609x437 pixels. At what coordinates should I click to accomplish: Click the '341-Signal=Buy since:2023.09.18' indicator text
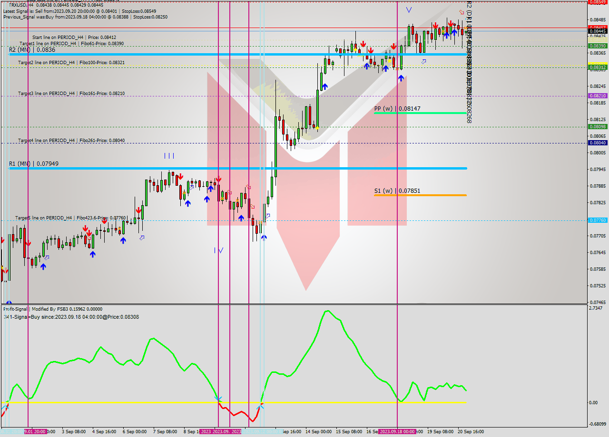[x=71, y=317]
